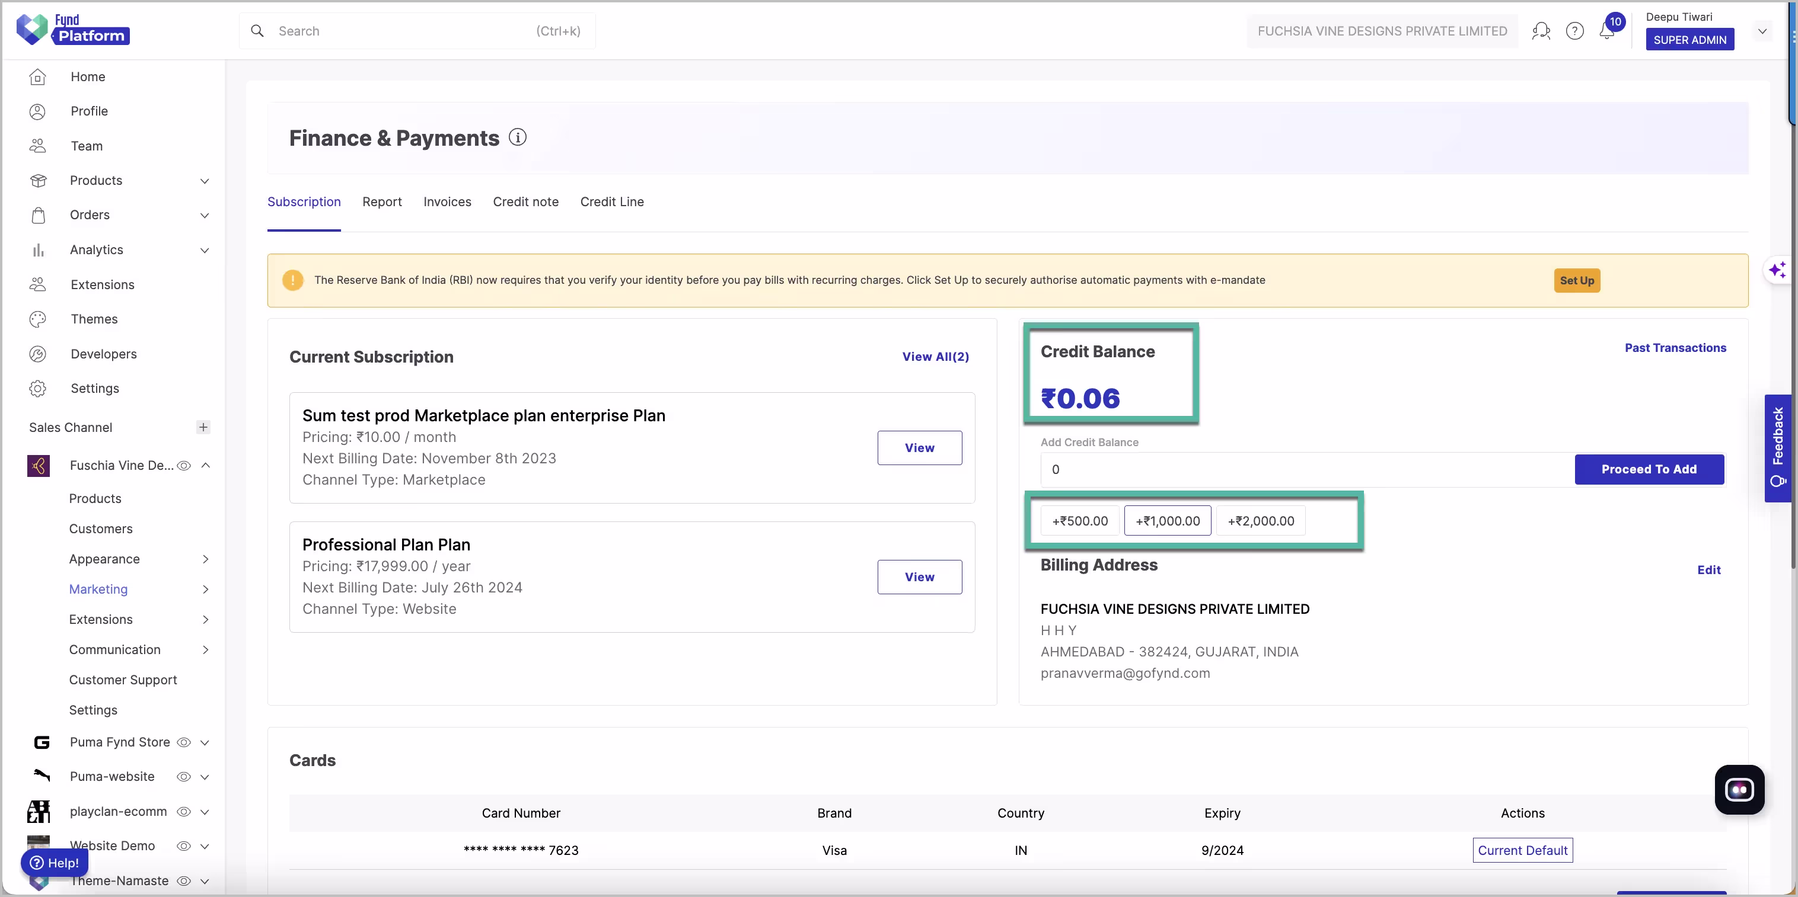Open the chatbot widget icon
Viewport: 1798px width, 897px height.
(1739, 790)
